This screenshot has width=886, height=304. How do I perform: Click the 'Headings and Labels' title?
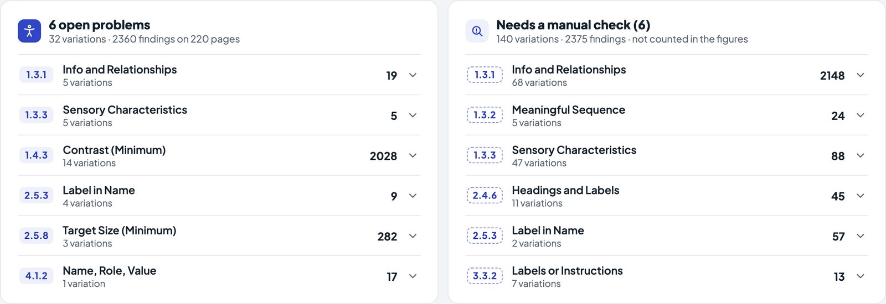click(x=565, y=190)
